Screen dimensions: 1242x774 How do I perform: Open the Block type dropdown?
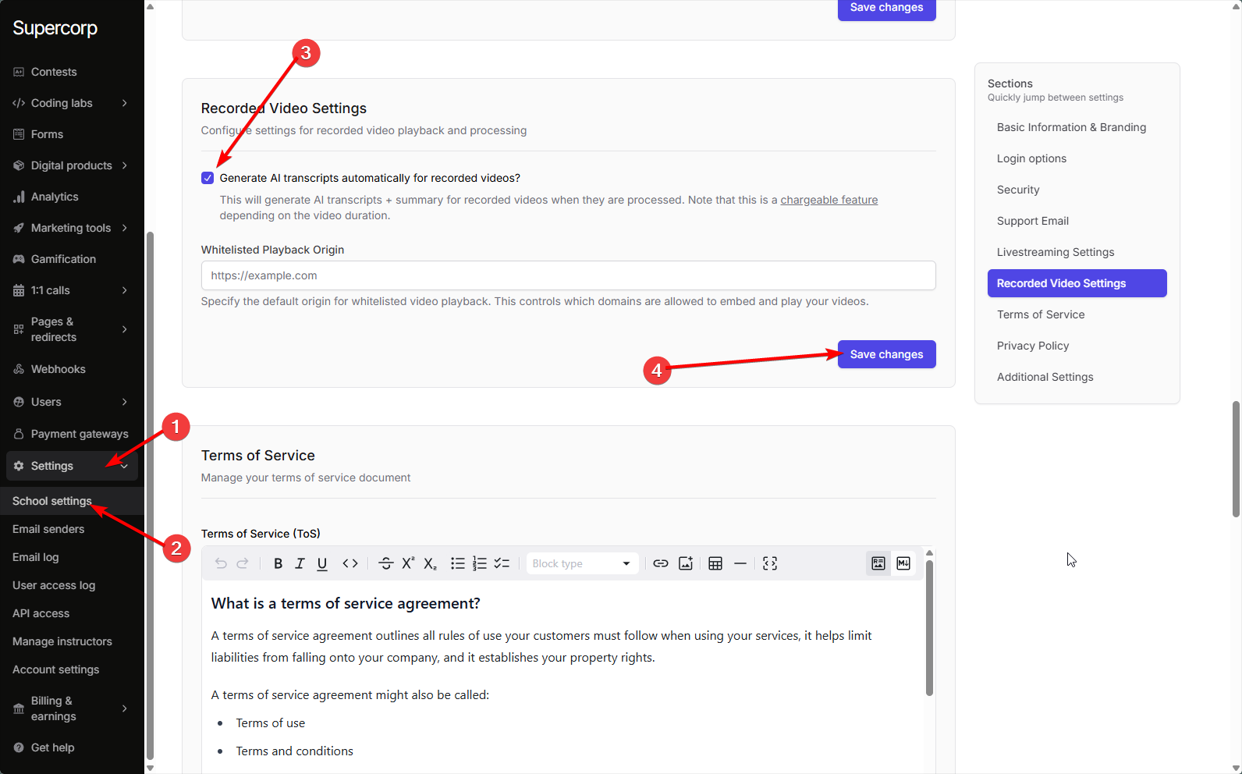point(581,563)
